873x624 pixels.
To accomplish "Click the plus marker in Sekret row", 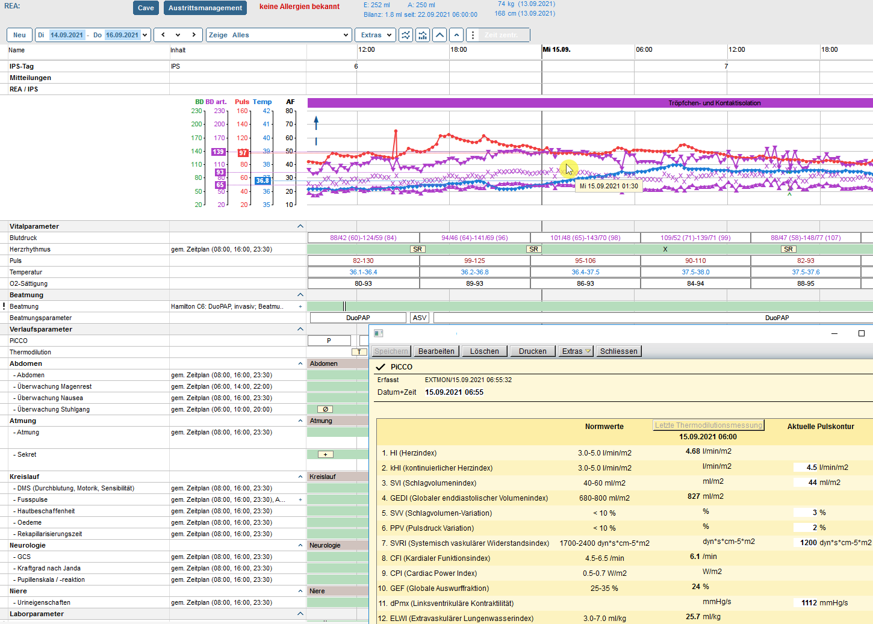I will pyautogui.click(x=325, y=455).
